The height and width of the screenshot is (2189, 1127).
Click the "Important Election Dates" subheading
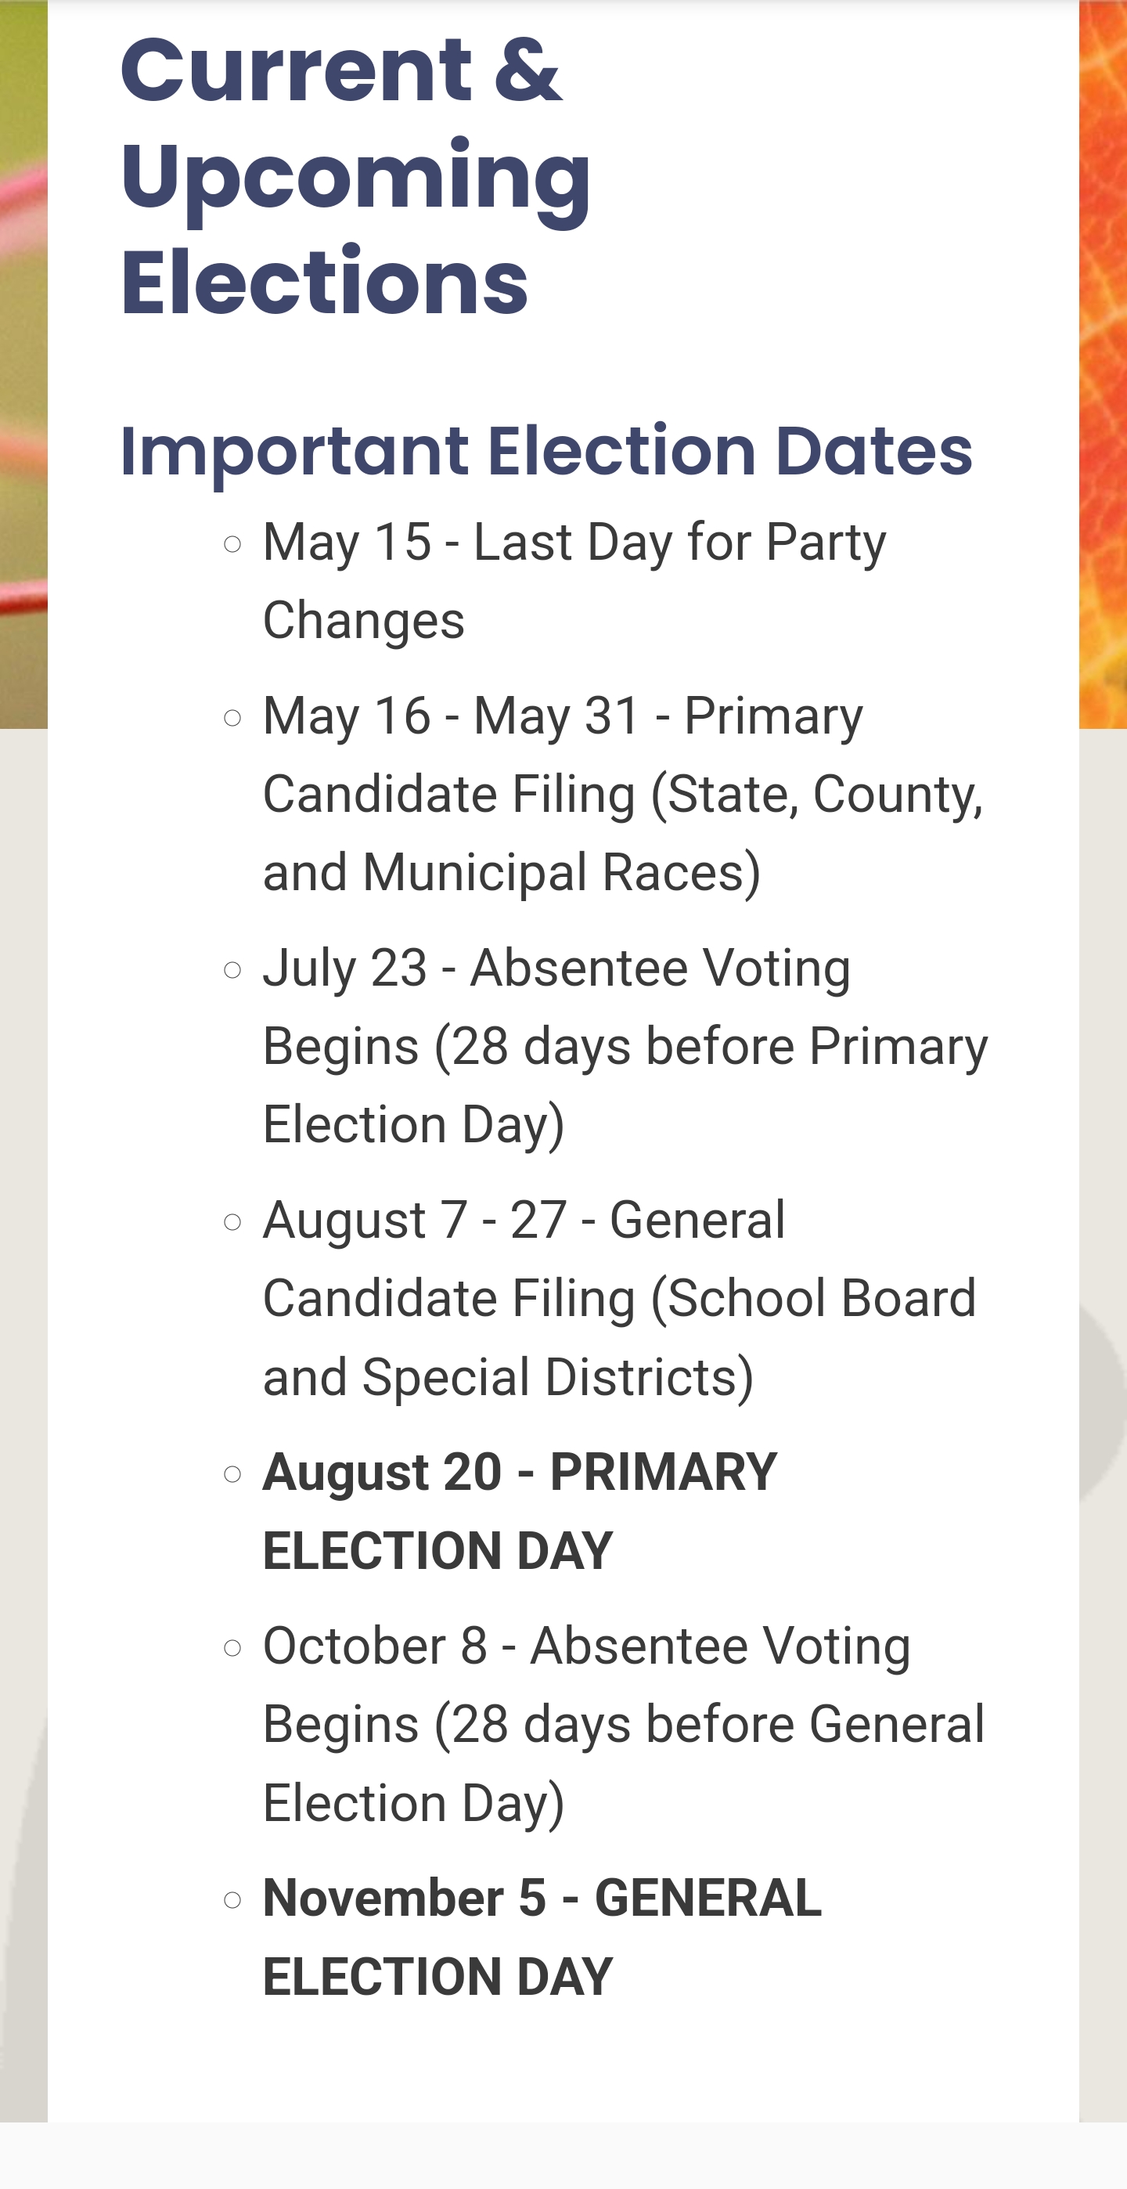pyautogui.click(x=546, y=450)
